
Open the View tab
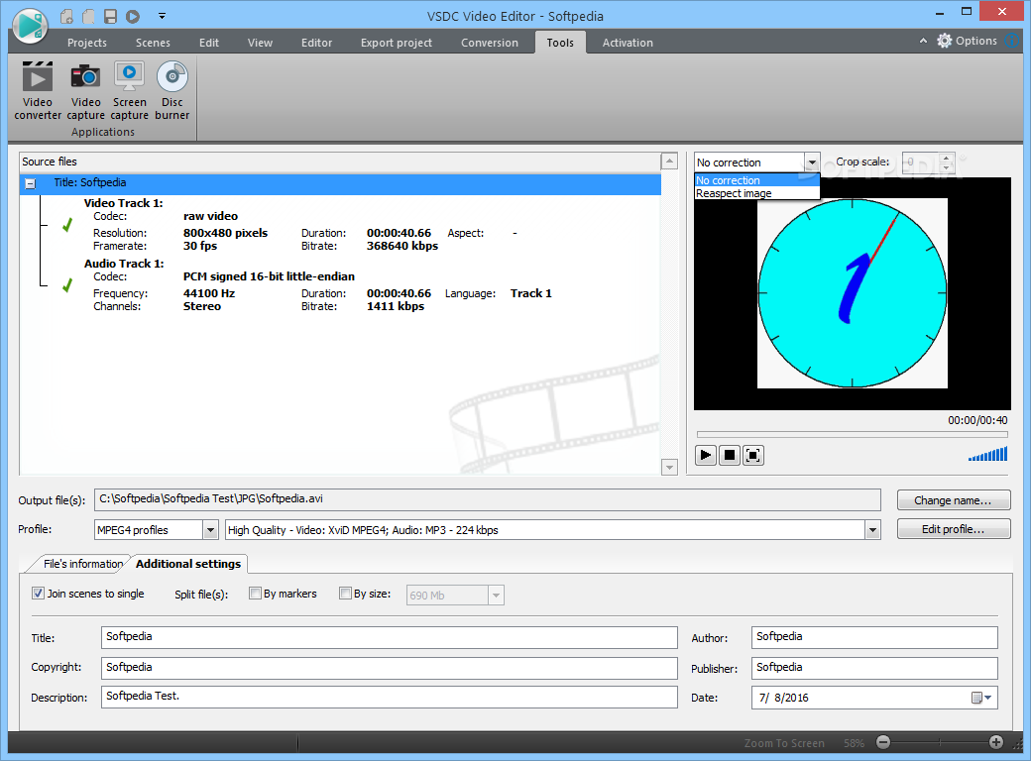(x=260, y=43)
